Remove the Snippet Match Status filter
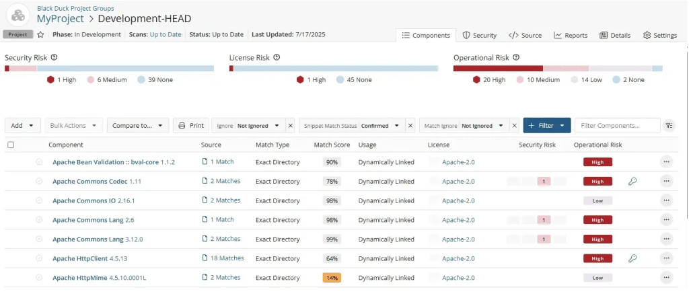 (x=410, y=126)
